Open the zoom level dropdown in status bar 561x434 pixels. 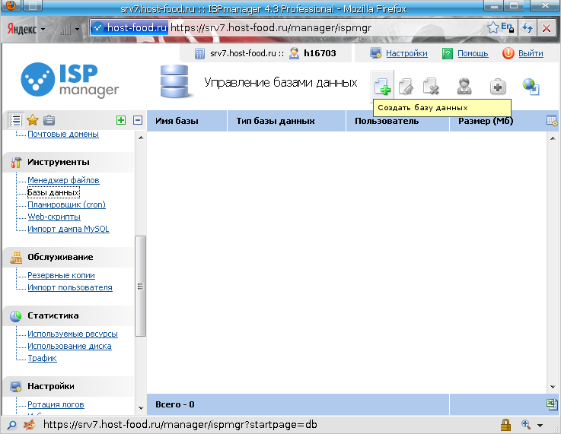click(532, 425)
